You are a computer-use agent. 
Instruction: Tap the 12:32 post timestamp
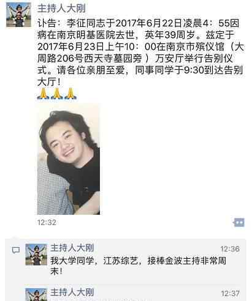[x=47, y=222]
